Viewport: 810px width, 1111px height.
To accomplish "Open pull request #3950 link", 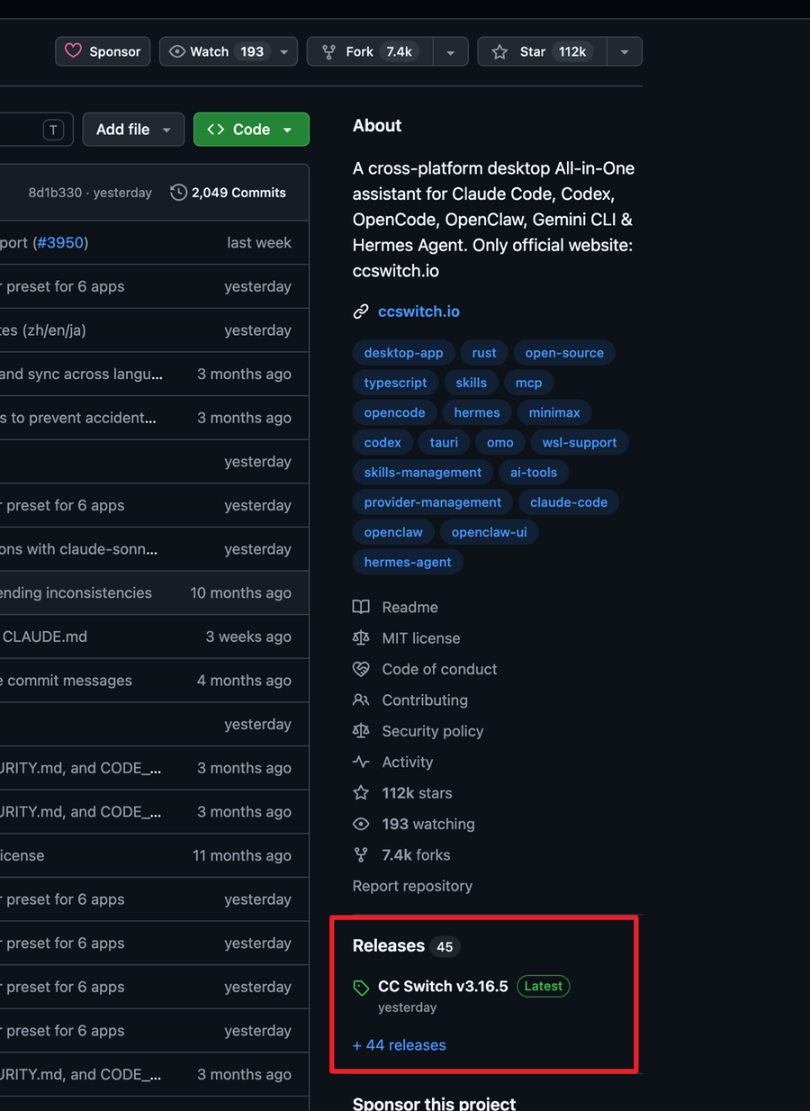I will pos(60,243).
